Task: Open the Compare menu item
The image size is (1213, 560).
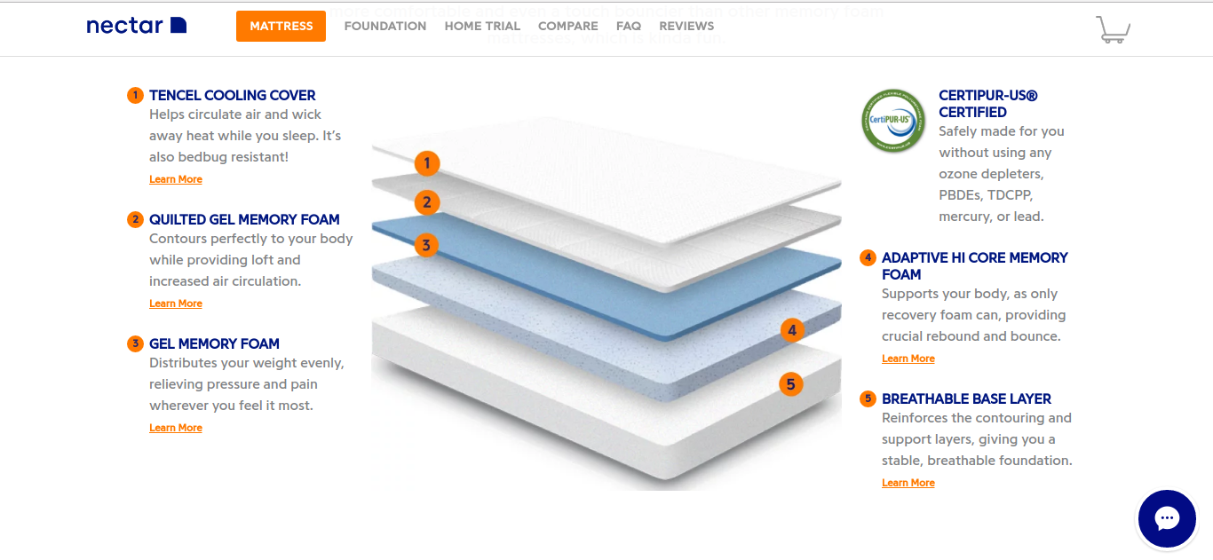Action: (568, 26)
